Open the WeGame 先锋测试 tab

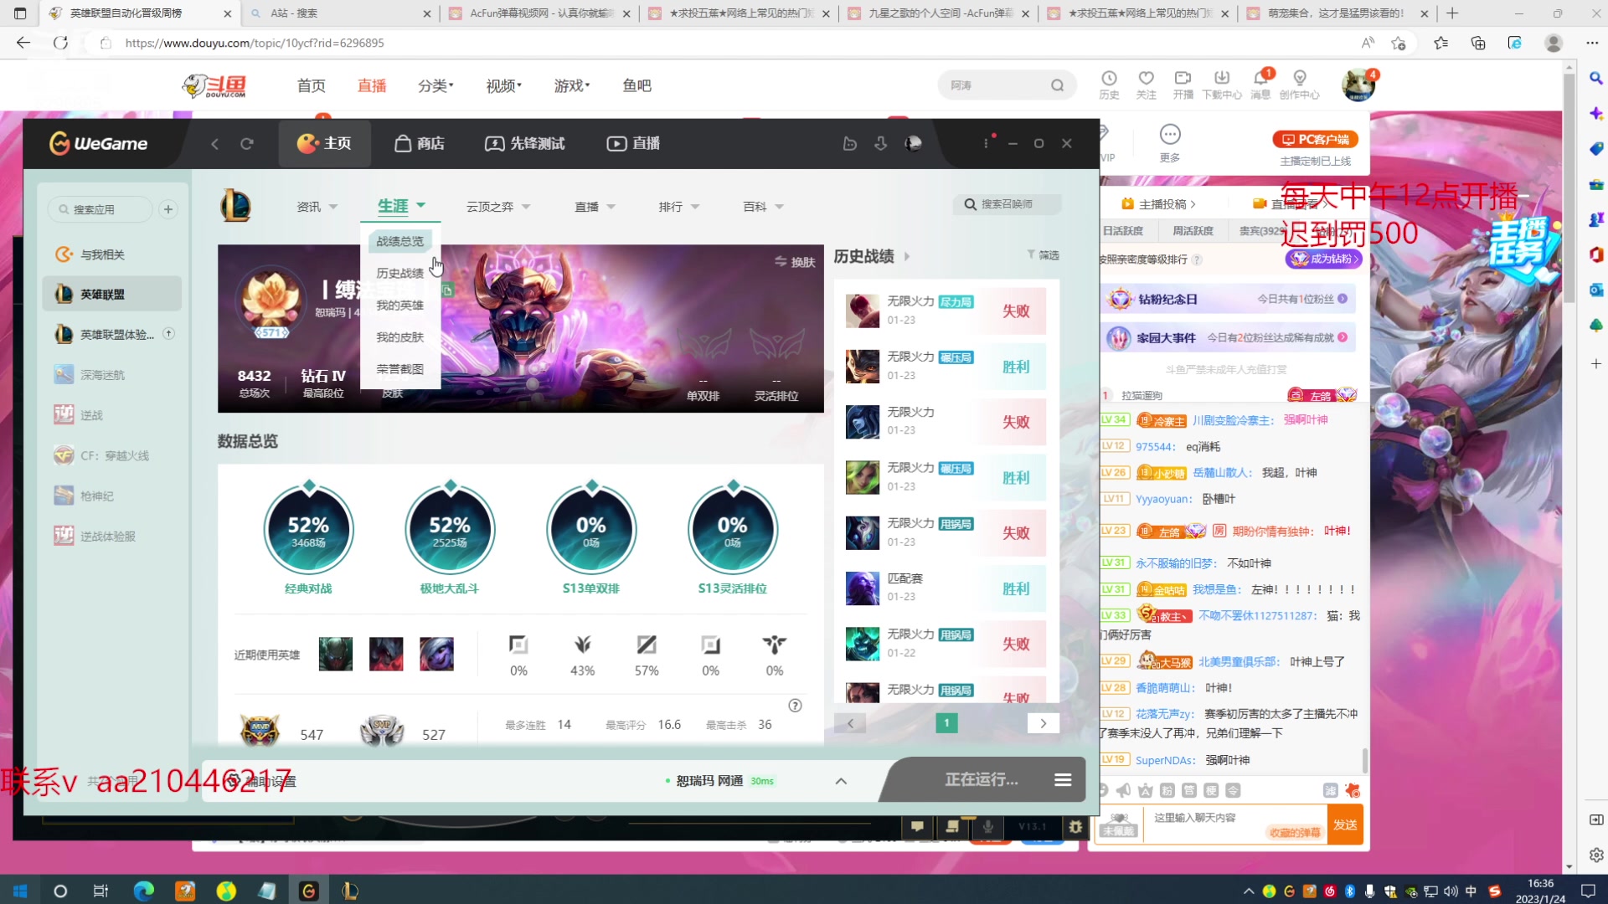[525, 144]
